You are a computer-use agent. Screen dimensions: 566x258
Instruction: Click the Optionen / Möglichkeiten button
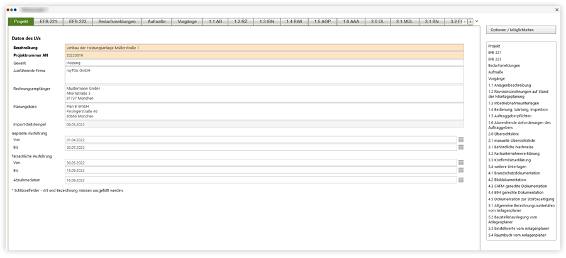click(521, 30)
